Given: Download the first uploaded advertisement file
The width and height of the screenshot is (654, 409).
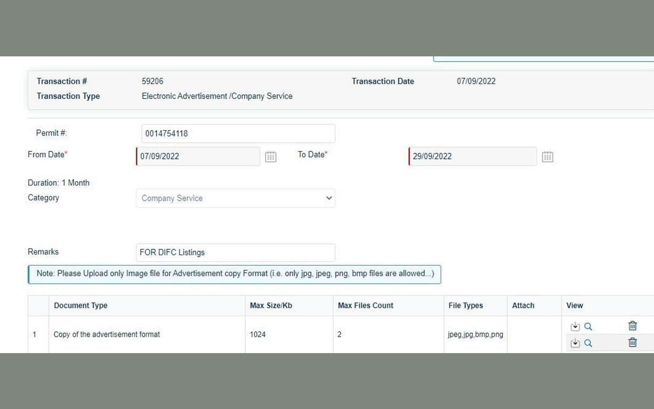Looking at the screenshot, I should (x=575, y=326).
